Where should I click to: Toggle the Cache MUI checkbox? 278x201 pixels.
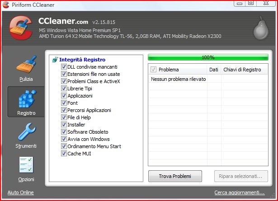tap(64, 154)
